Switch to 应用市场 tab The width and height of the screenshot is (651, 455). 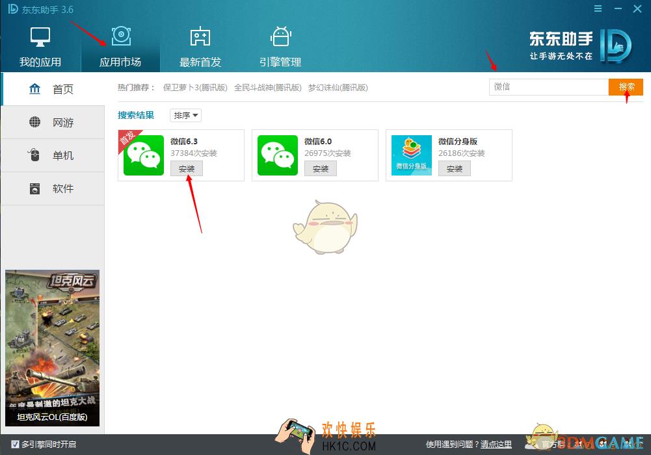pyautogui.click(x=120, y=46)
